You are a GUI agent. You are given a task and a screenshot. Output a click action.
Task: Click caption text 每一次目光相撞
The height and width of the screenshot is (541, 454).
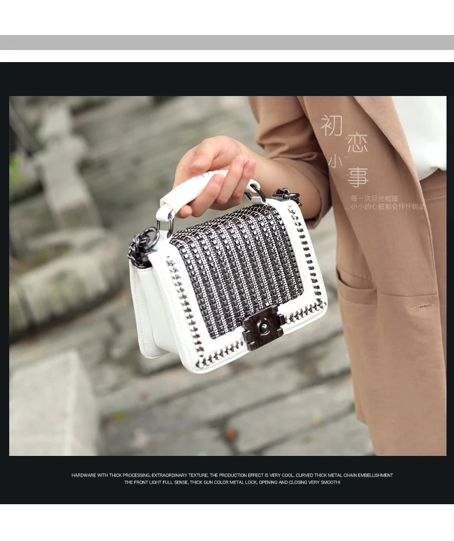point(374,198)
